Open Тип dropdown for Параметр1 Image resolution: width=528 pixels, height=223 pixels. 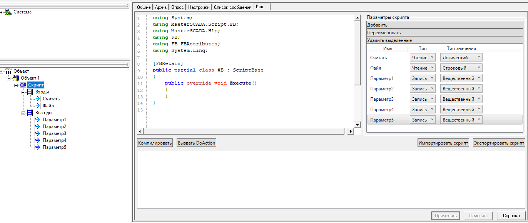(423, 78)
